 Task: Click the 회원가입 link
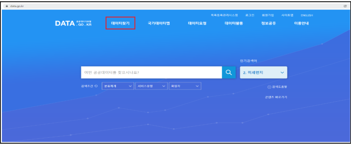pyautogui.click(x=268, y=15)
